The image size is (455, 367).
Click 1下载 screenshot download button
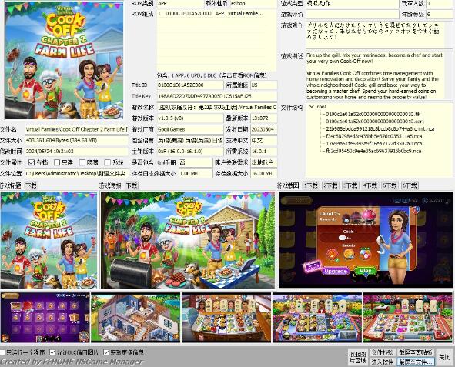tap(311, 185)
